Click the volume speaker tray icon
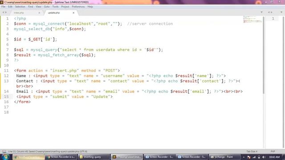The width and height of the screenshot is (285, 160). 264,157
